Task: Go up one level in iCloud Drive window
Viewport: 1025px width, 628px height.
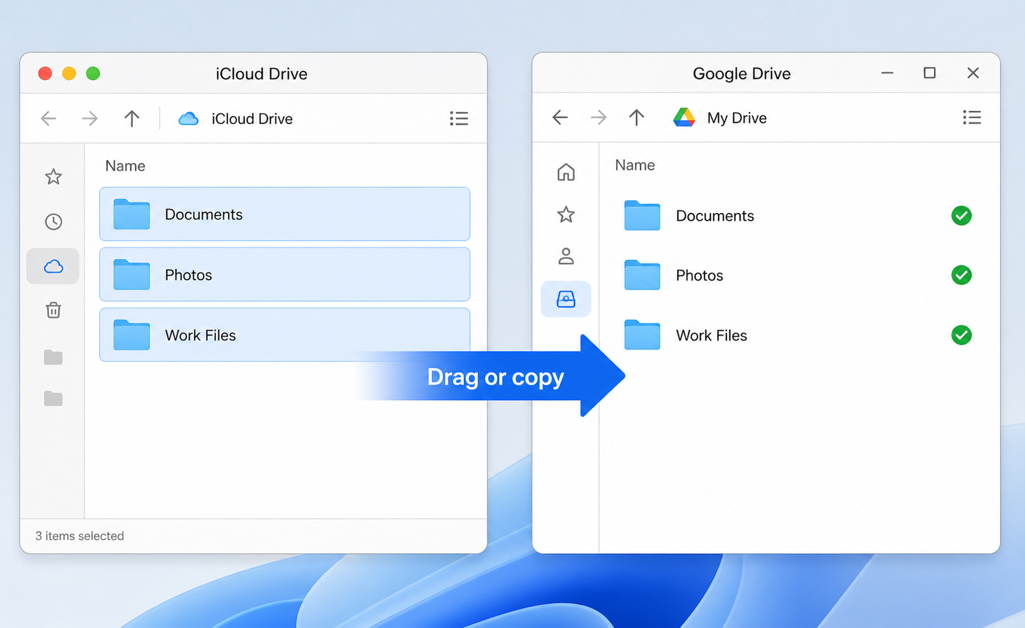Action: pyautogui.click(x=132, y=118)
